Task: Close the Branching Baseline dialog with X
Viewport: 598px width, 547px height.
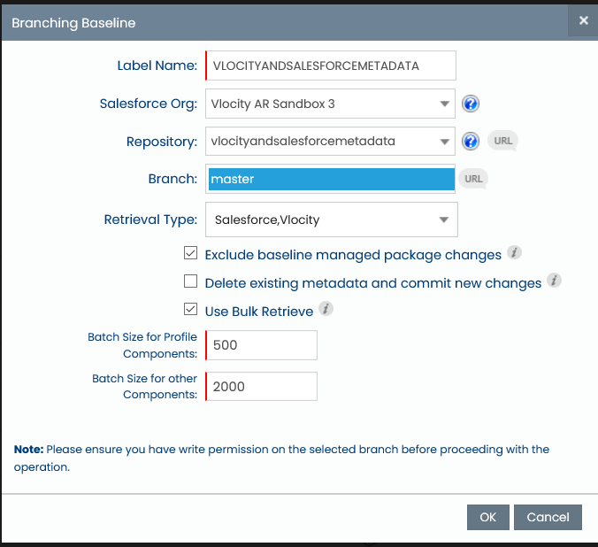Action: 583,20
